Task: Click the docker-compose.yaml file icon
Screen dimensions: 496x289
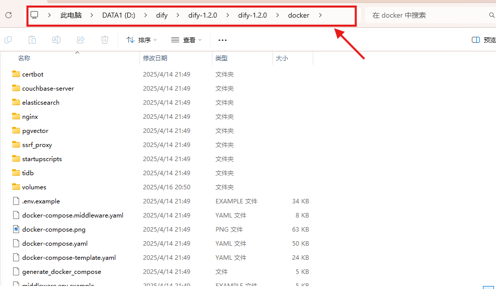Action: tap(16, 244)
